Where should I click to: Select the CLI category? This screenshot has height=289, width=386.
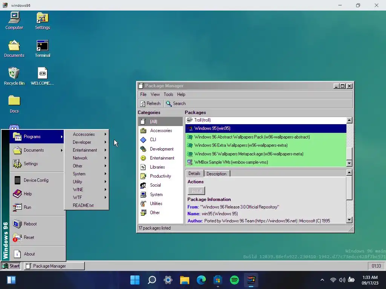coord(161,140)
